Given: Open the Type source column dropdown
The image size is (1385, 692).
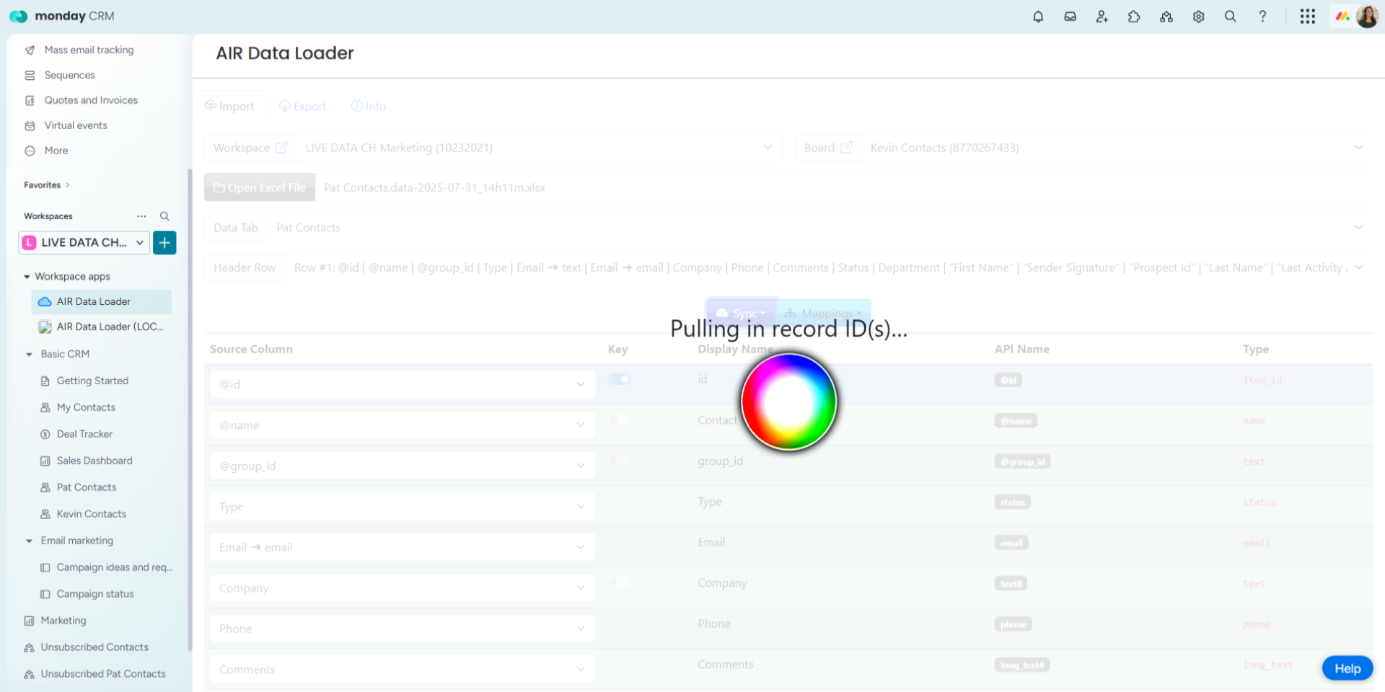Looking at the screenshot, I should (x=403, y=507).
